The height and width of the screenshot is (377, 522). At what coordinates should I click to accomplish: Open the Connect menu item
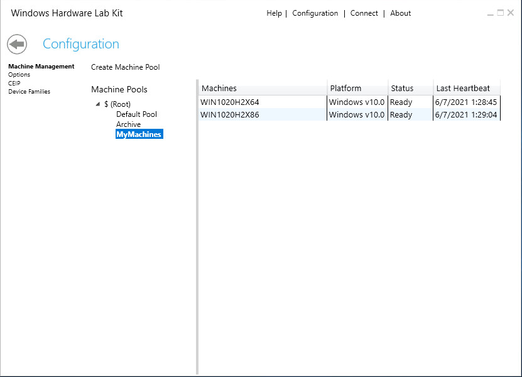tap(364, 13)
